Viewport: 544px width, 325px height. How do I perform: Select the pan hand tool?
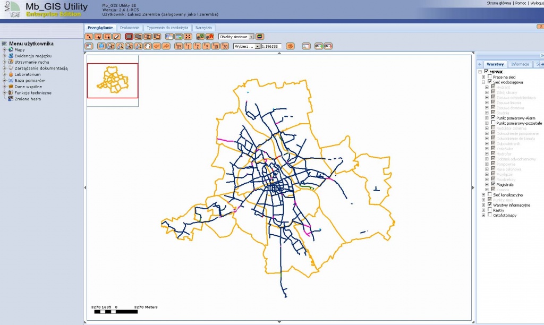pyautogui.click(x=148, y=46)
